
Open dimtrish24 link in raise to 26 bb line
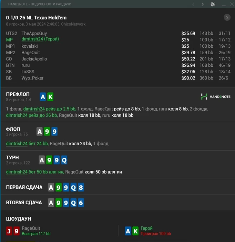pyautogui.click(x=17, y=115)
